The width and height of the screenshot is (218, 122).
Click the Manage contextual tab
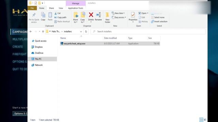pyautogui.click(x=76, y=3)
